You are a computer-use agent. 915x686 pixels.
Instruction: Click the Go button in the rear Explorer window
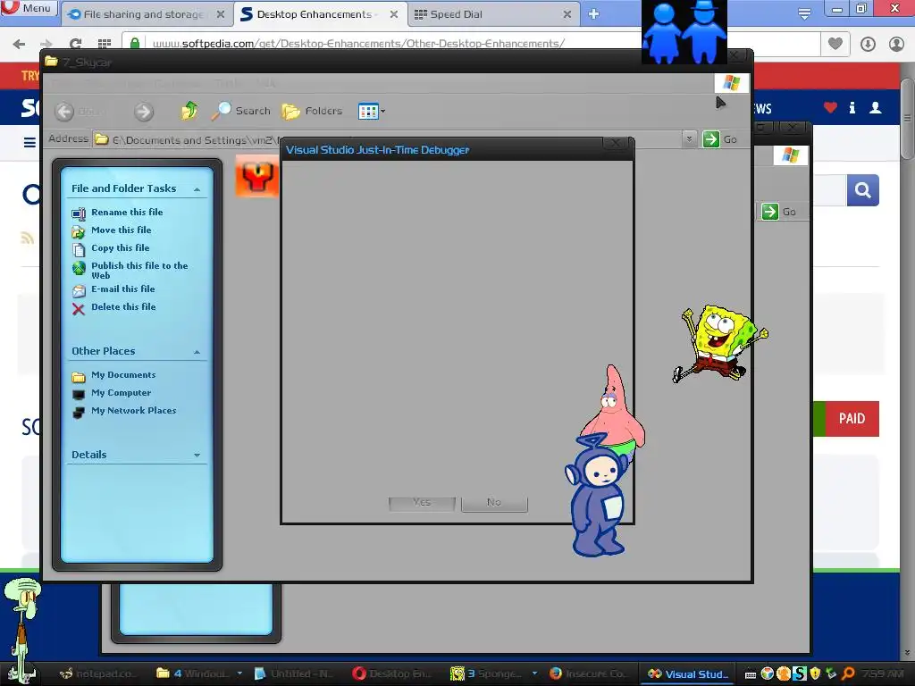(779, 212)
